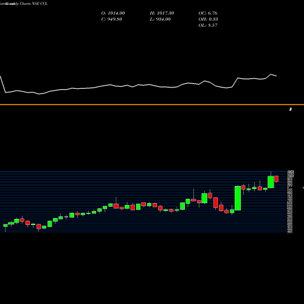Screen dimensions: 304x304
Task: Click the 'Charts NSE CCL' chart title
Action: tap(33, 4)
